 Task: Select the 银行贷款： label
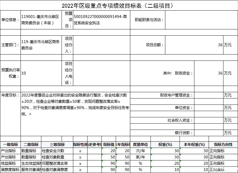click(x=184, y=133)
